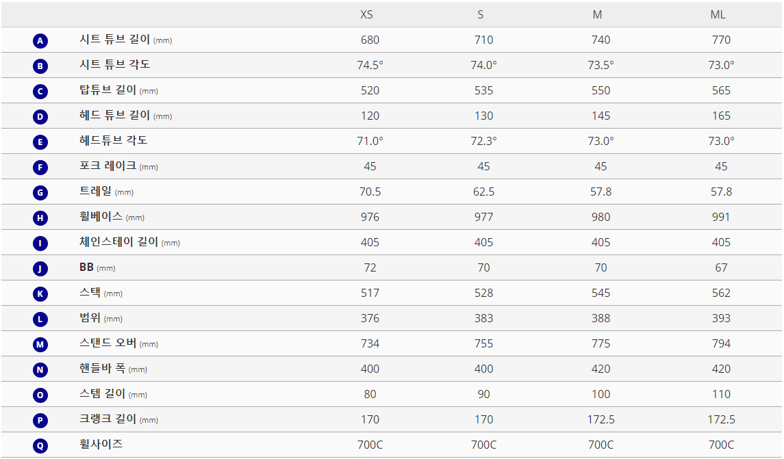Click the S size column header
Viewport: 784px width, 459px height.
[x=481, y=14]
